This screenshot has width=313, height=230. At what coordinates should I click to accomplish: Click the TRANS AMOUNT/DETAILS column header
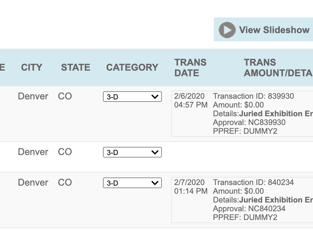(278, 67)
